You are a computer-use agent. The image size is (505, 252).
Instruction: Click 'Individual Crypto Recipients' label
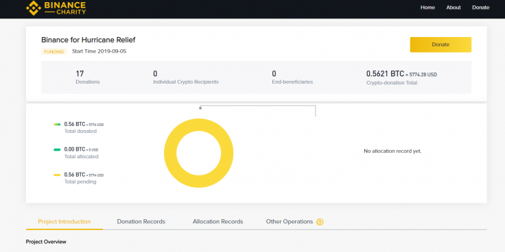[x=186, y=82]
